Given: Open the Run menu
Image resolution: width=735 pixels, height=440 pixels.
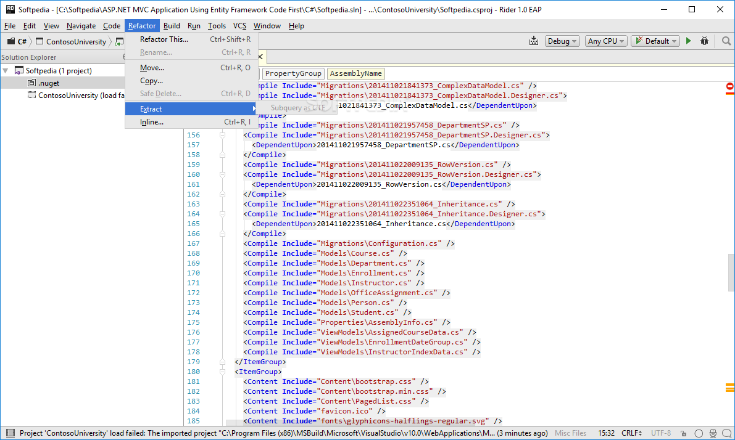Looking at the screenshot, I should coord(194,26).
